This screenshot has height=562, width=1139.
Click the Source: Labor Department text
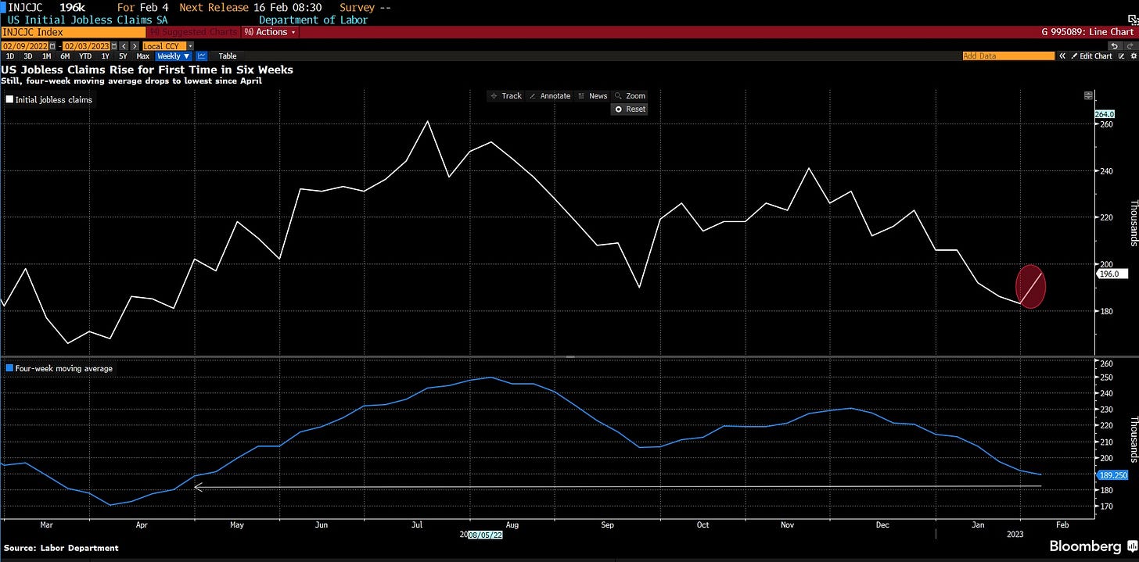pyautogui.click(x=61, y=548)
